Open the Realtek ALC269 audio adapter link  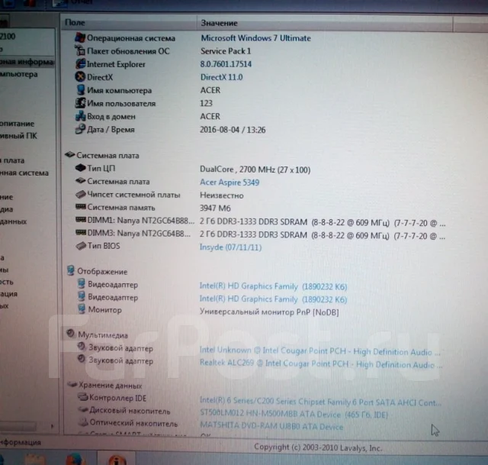pos(320,364)
